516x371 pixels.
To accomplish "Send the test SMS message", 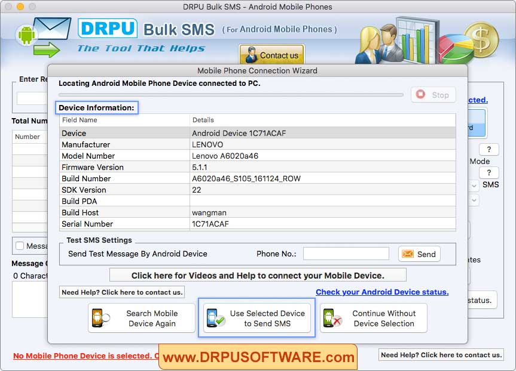I will (x=419, y=253).
